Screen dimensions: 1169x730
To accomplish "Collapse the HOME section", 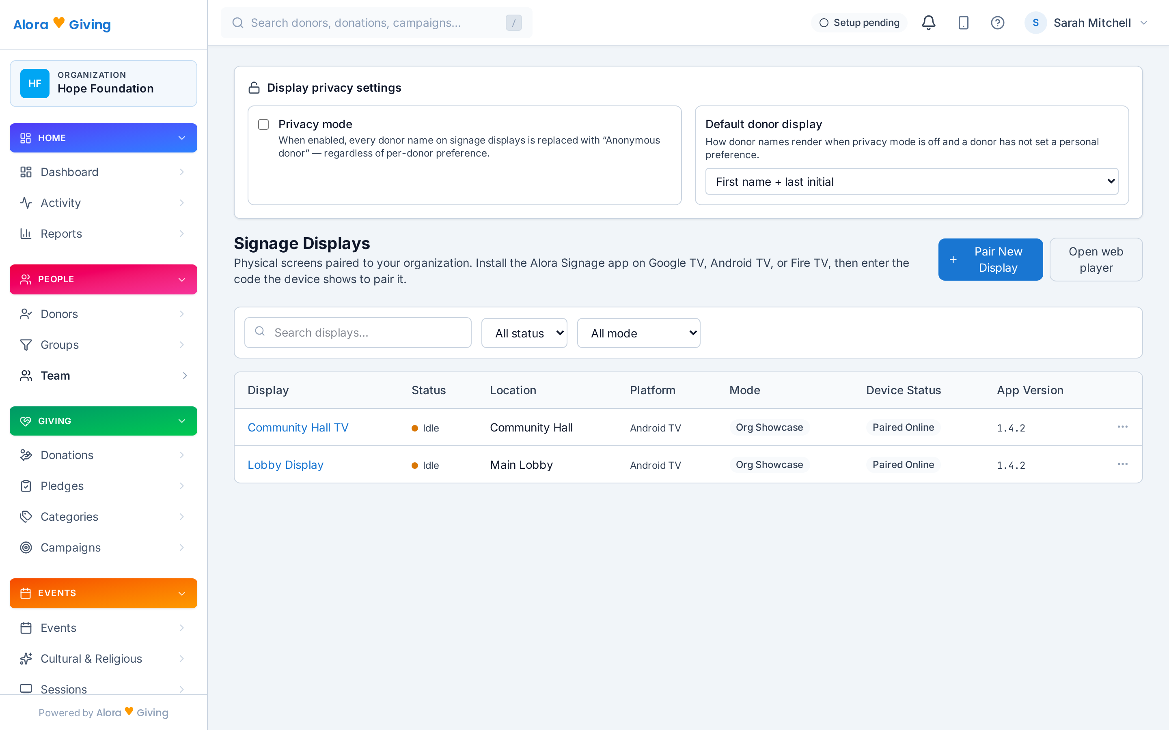I will point(104,138).
